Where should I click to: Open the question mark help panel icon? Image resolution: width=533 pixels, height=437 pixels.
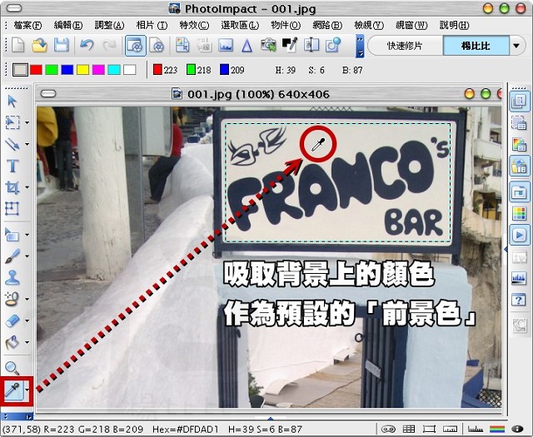[519, 300]
